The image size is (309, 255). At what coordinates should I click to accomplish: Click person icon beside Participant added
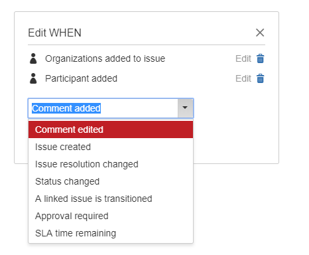[x=33, y=78]
